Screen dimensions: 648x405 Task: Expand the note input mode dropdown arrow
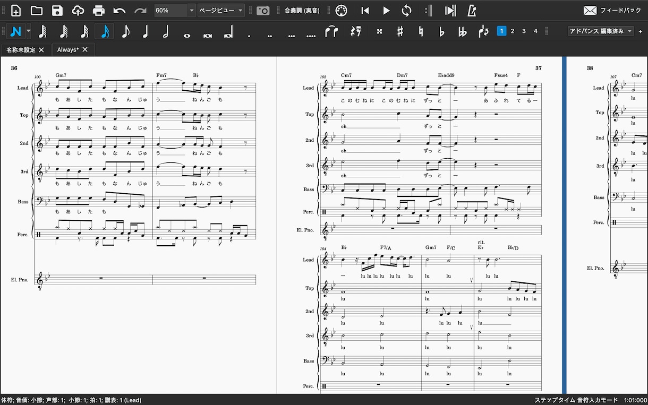tap(29, 32)
